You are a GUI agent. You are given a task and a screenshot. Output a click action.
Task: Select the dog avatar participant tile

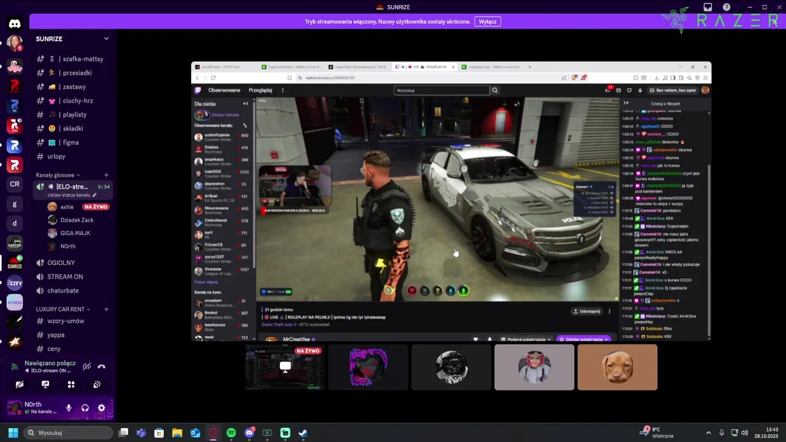617,367
